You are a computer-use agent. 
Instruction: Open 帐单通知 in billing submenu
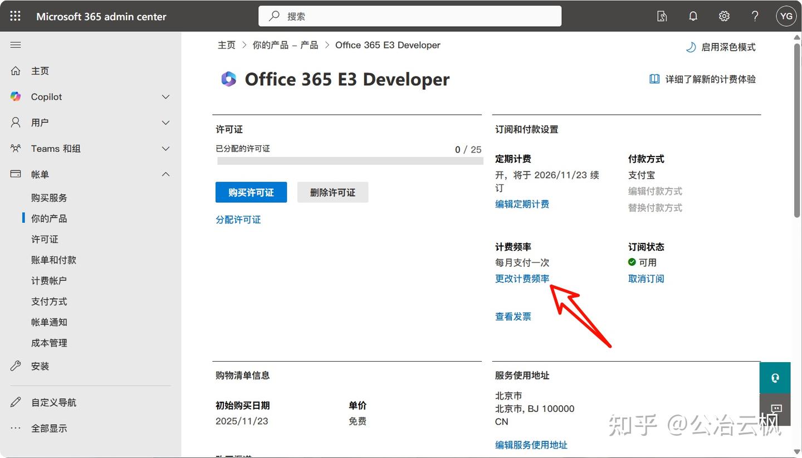tap(49, 322)
